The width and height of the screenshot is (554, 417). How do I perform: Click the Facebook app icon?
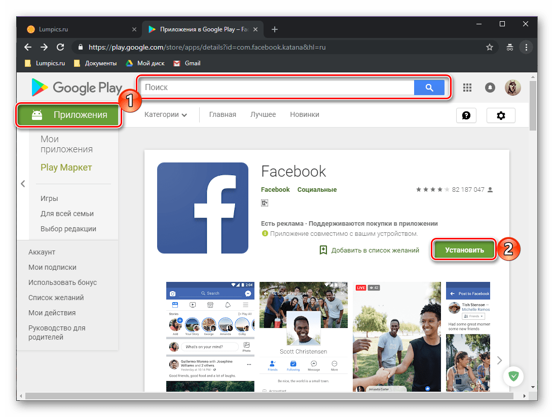[202, 208]
